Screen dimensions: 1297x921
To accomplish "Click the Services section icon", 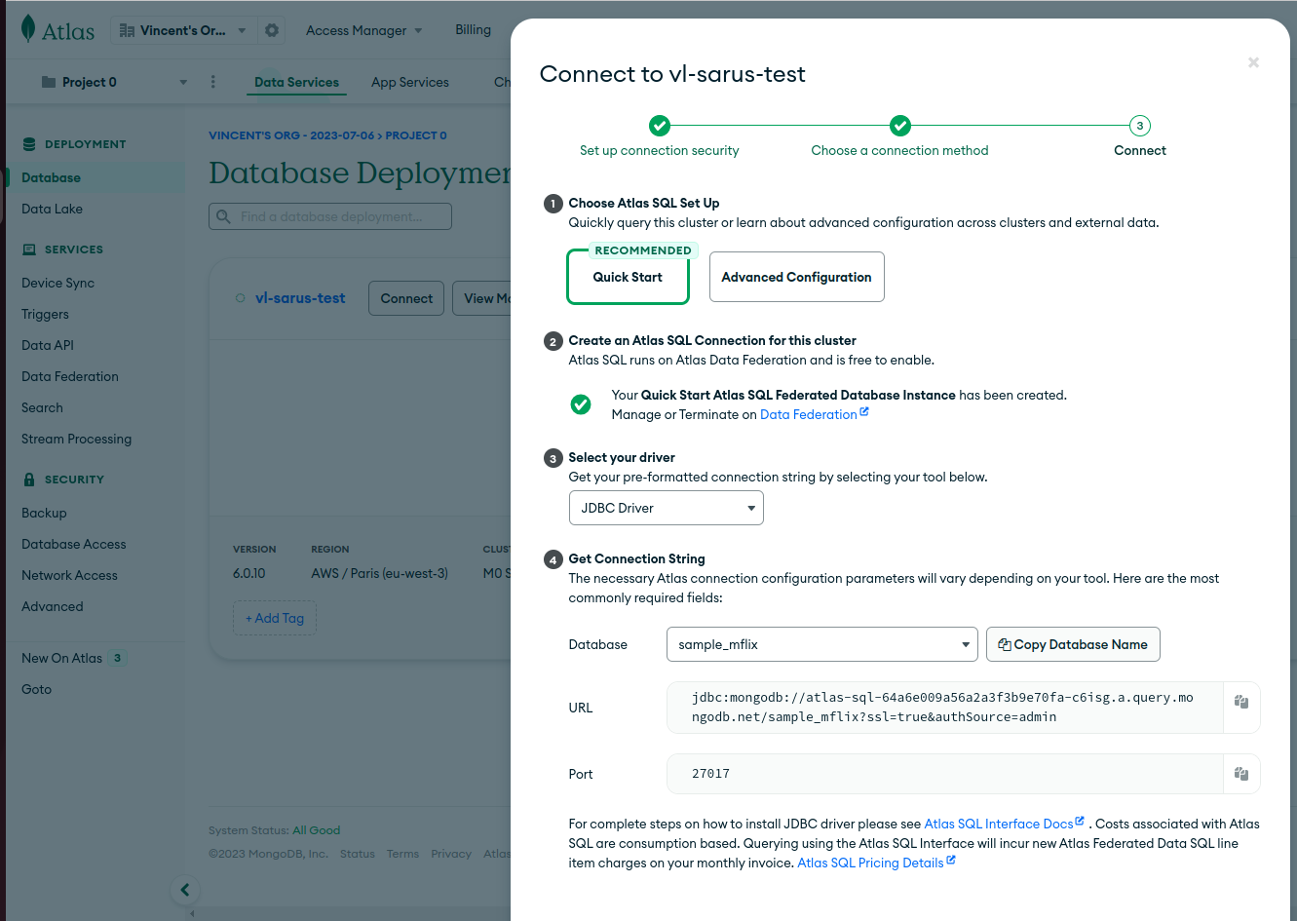I will tap(29, 249).
